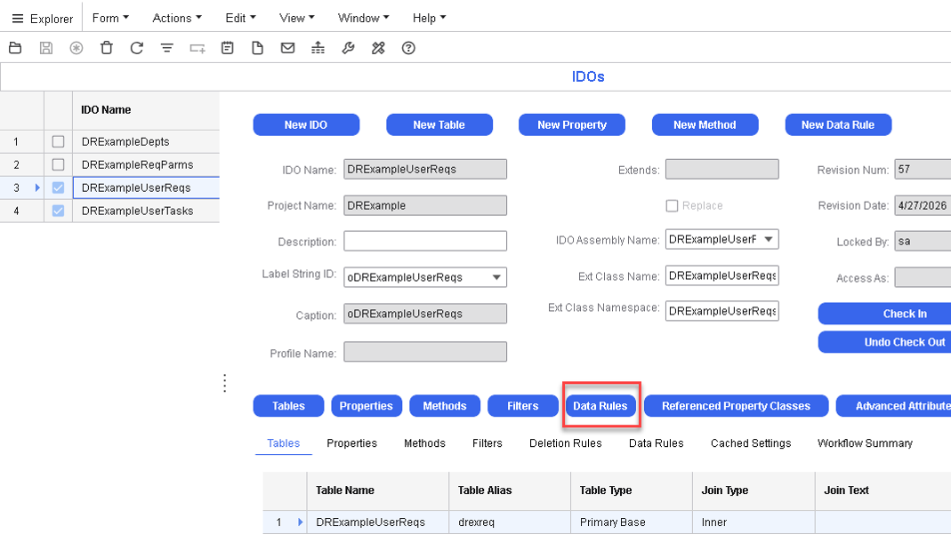Click the Table Name column header

click(x=378, y=490)
